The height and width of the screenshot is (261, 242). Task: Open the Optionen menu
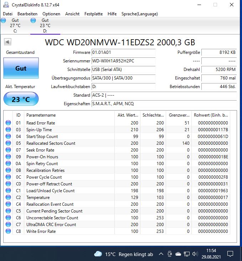[x=51, y=14]
